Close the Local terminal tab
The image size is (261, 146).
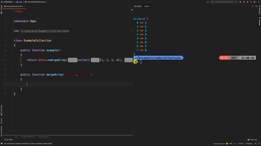150,6
